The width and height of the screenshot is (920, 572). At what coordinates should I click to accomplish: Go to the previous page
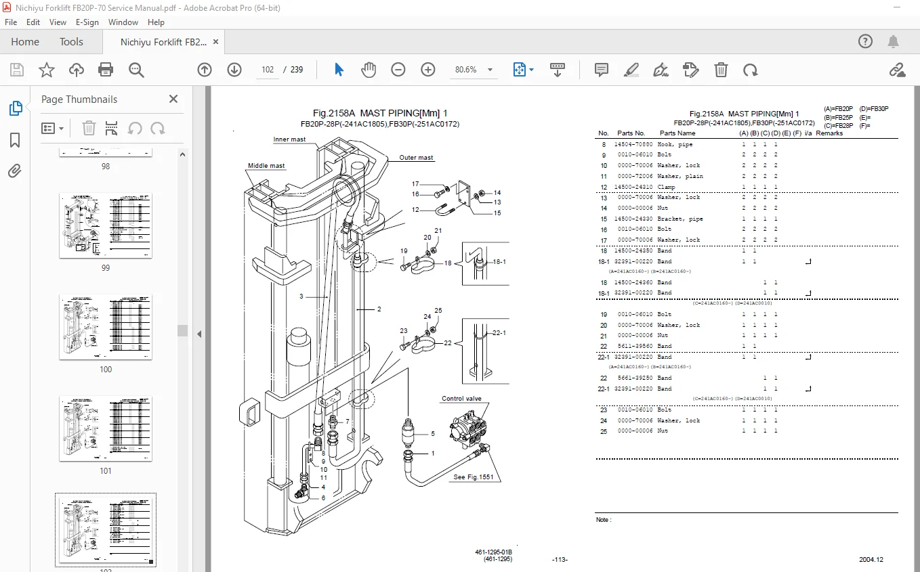pyautogui.click(x=205, y=70)
